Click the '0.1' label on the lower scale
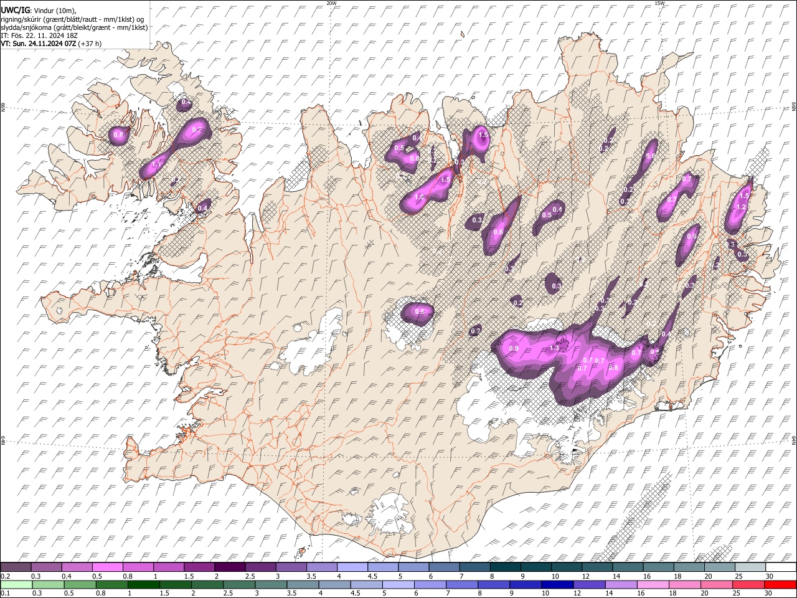 (5, 593)
